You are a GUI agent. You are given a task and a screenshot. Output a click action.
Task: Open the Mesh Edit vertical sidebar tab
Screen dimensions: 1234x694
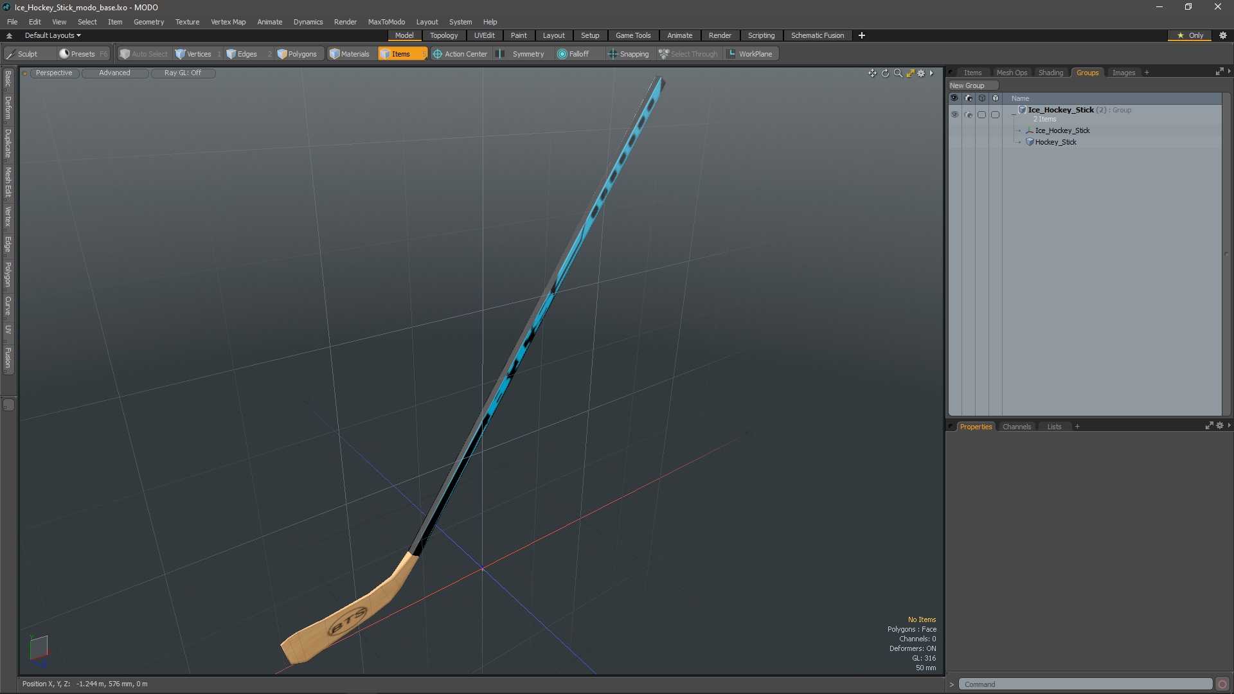click(x=8, y=182)
